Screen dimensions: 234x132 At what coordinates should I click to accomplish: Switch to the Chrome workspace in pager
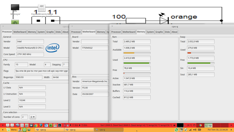[200, 125]
